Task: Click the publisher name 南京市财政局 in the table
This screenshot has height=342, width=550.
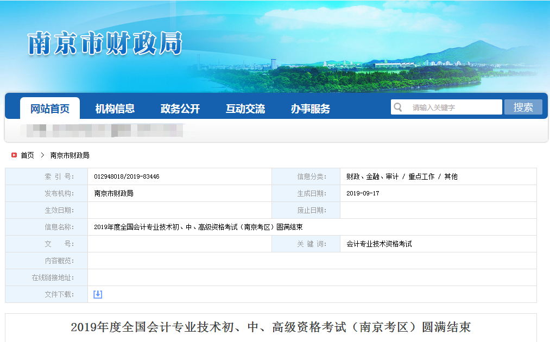Action: click(x=113, y=193)
